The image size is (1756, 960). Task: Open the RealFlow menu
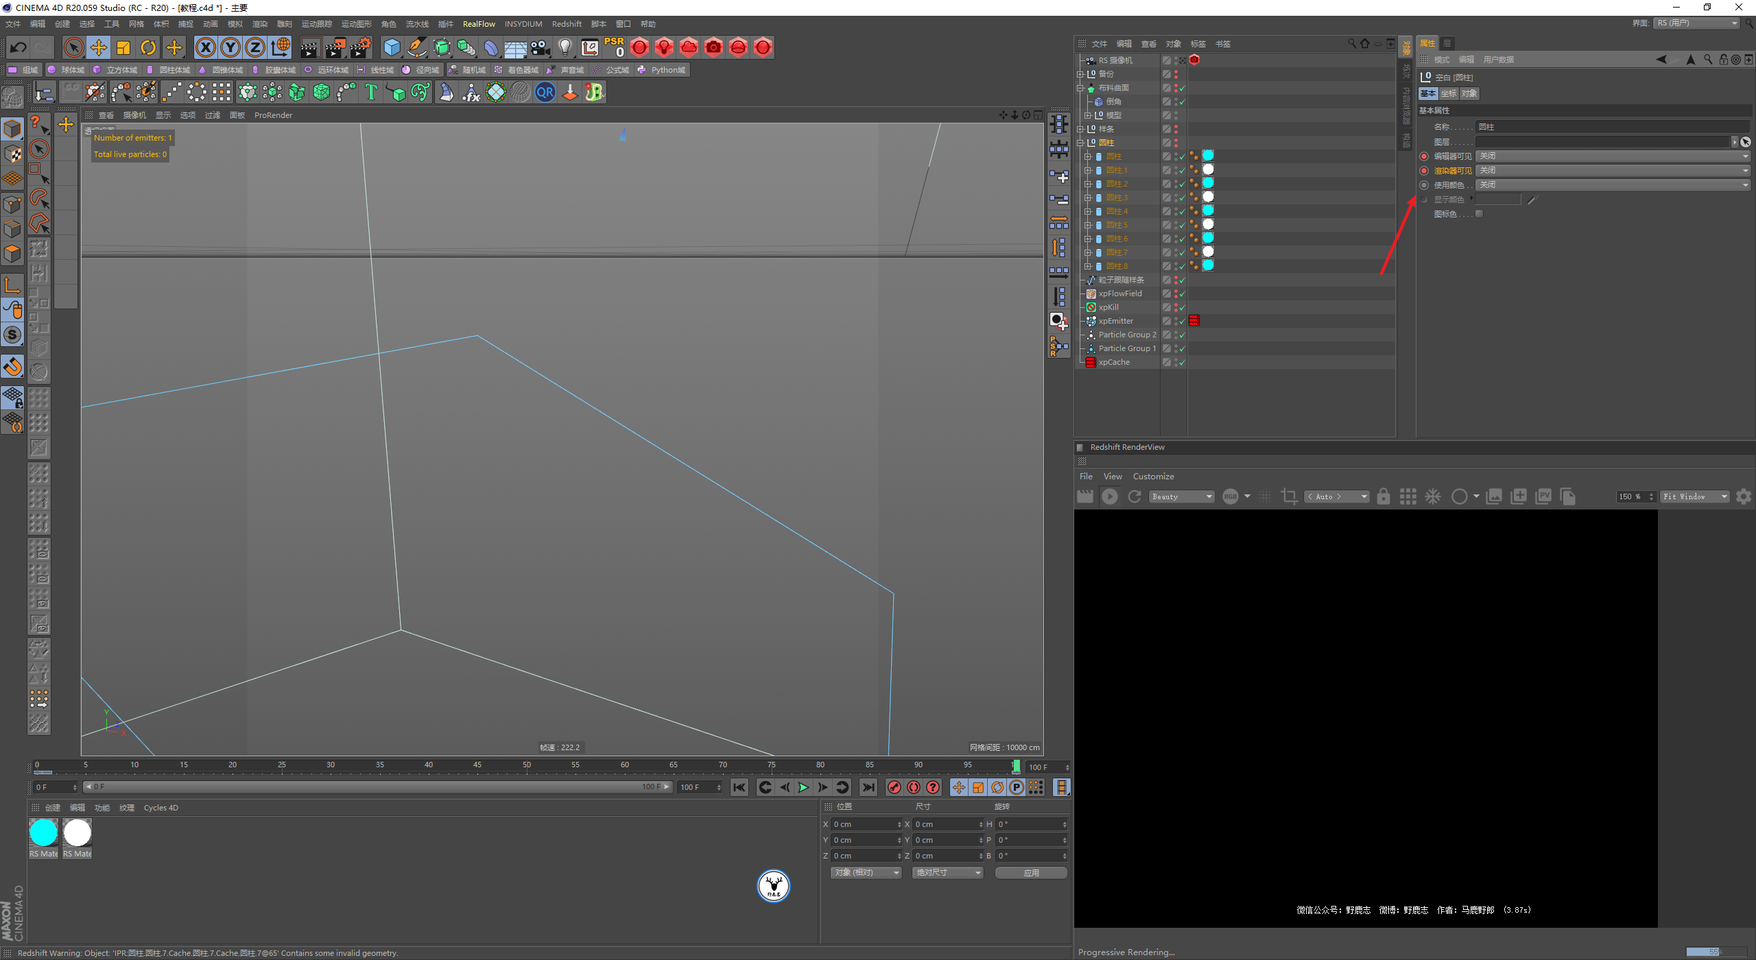point(479,24)
